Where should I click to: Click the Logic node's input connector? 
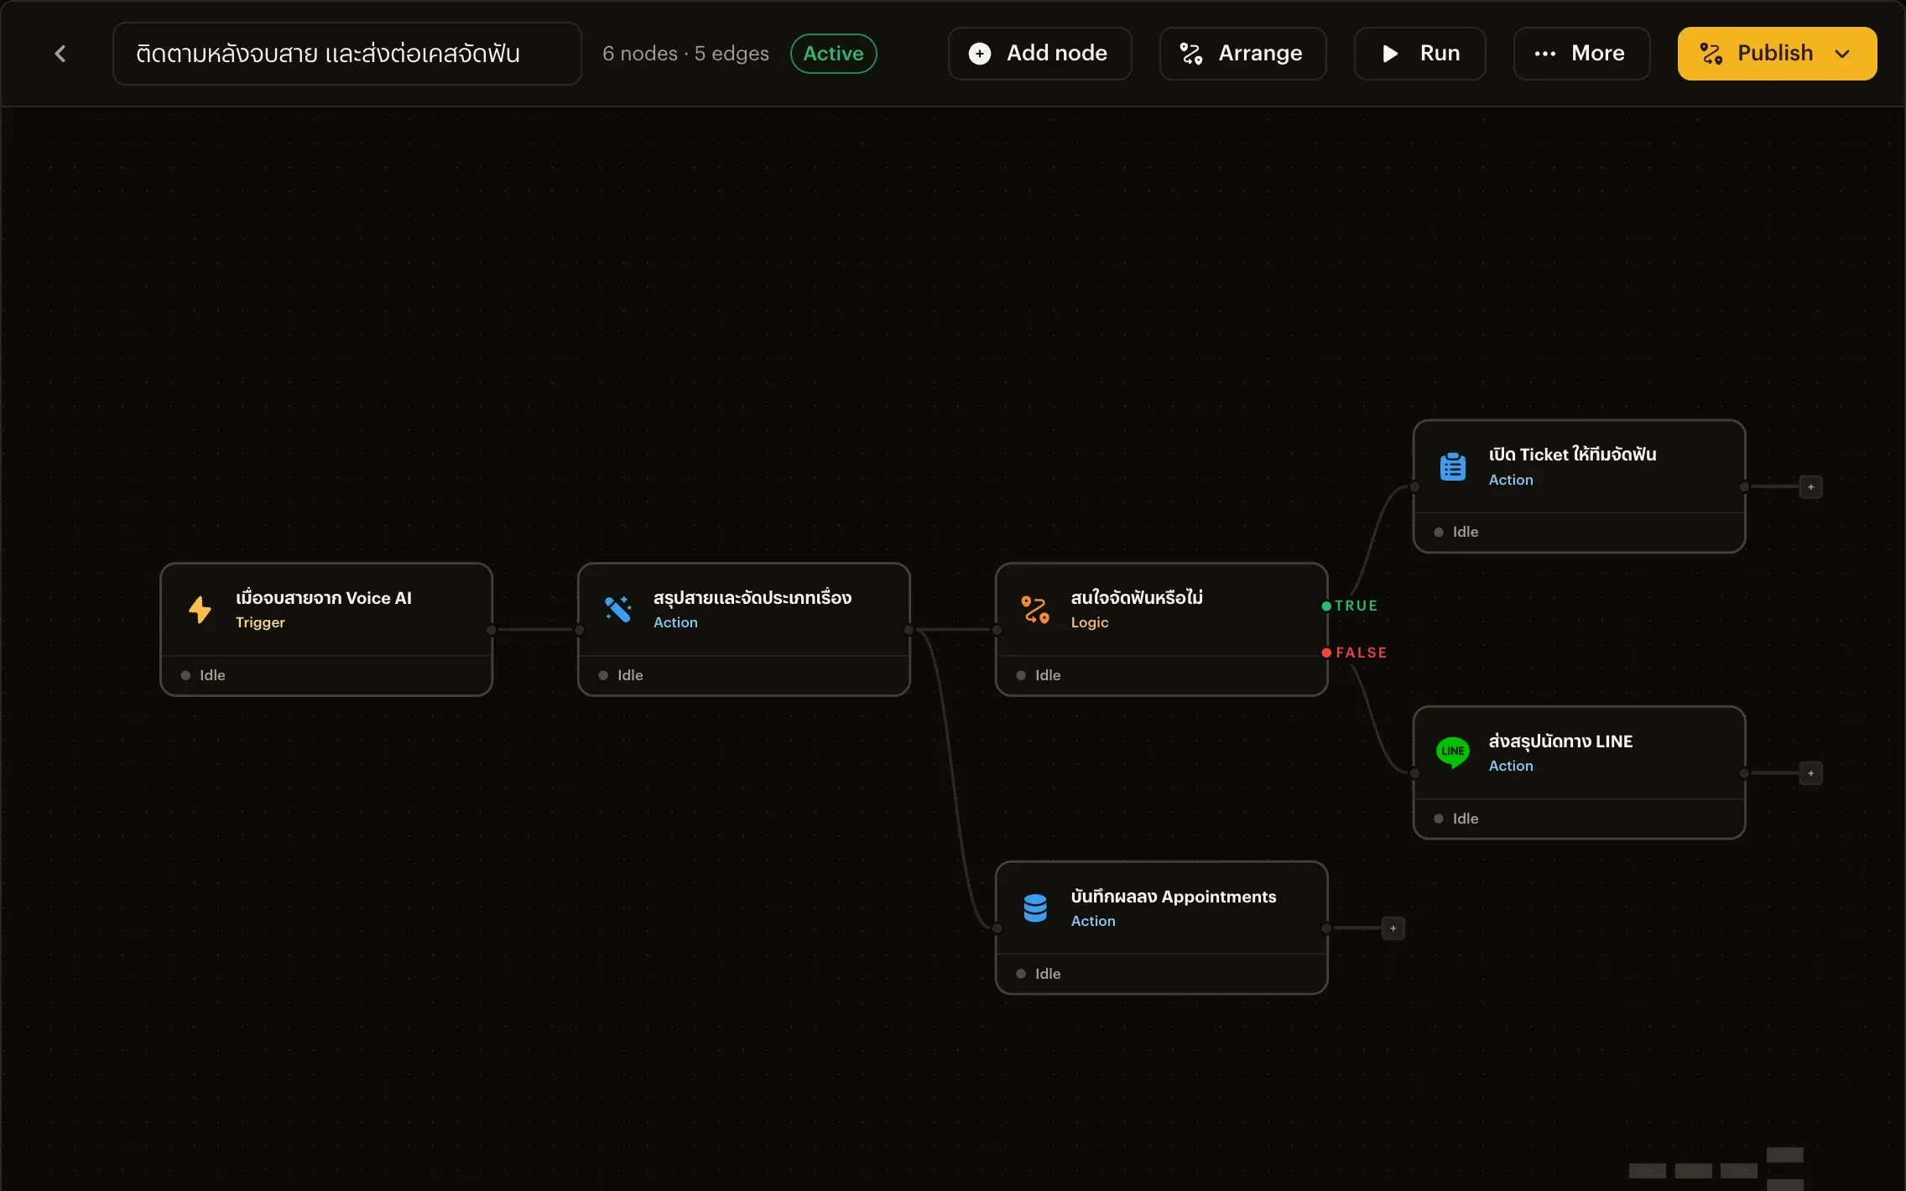point(997,630)
